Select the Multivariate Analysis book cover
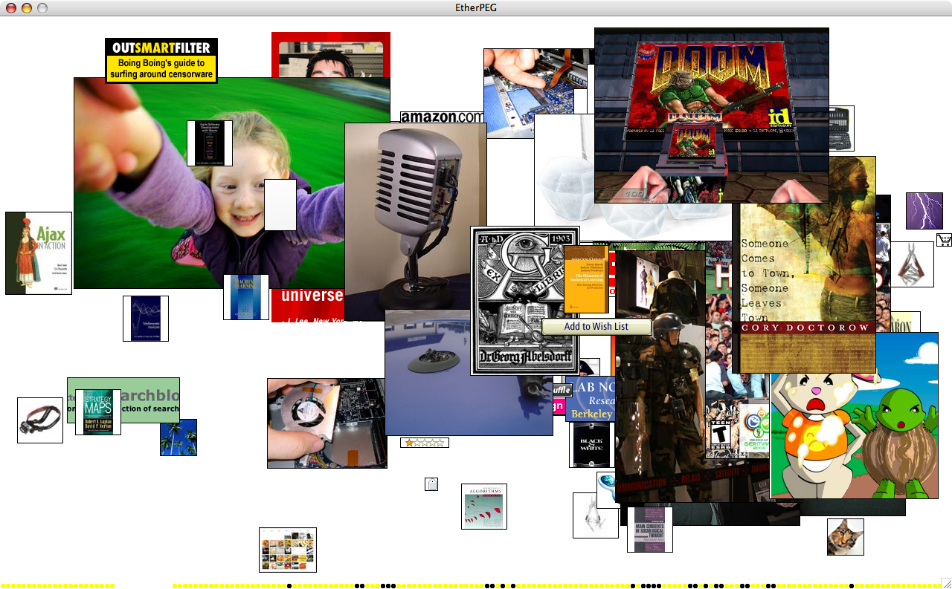 point(146,319)
